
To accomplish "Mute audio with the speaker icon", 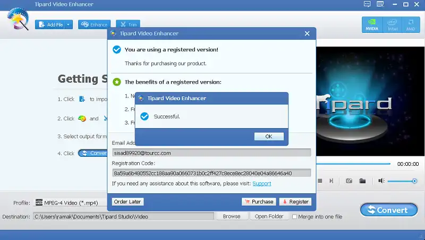I will (381, 181).
